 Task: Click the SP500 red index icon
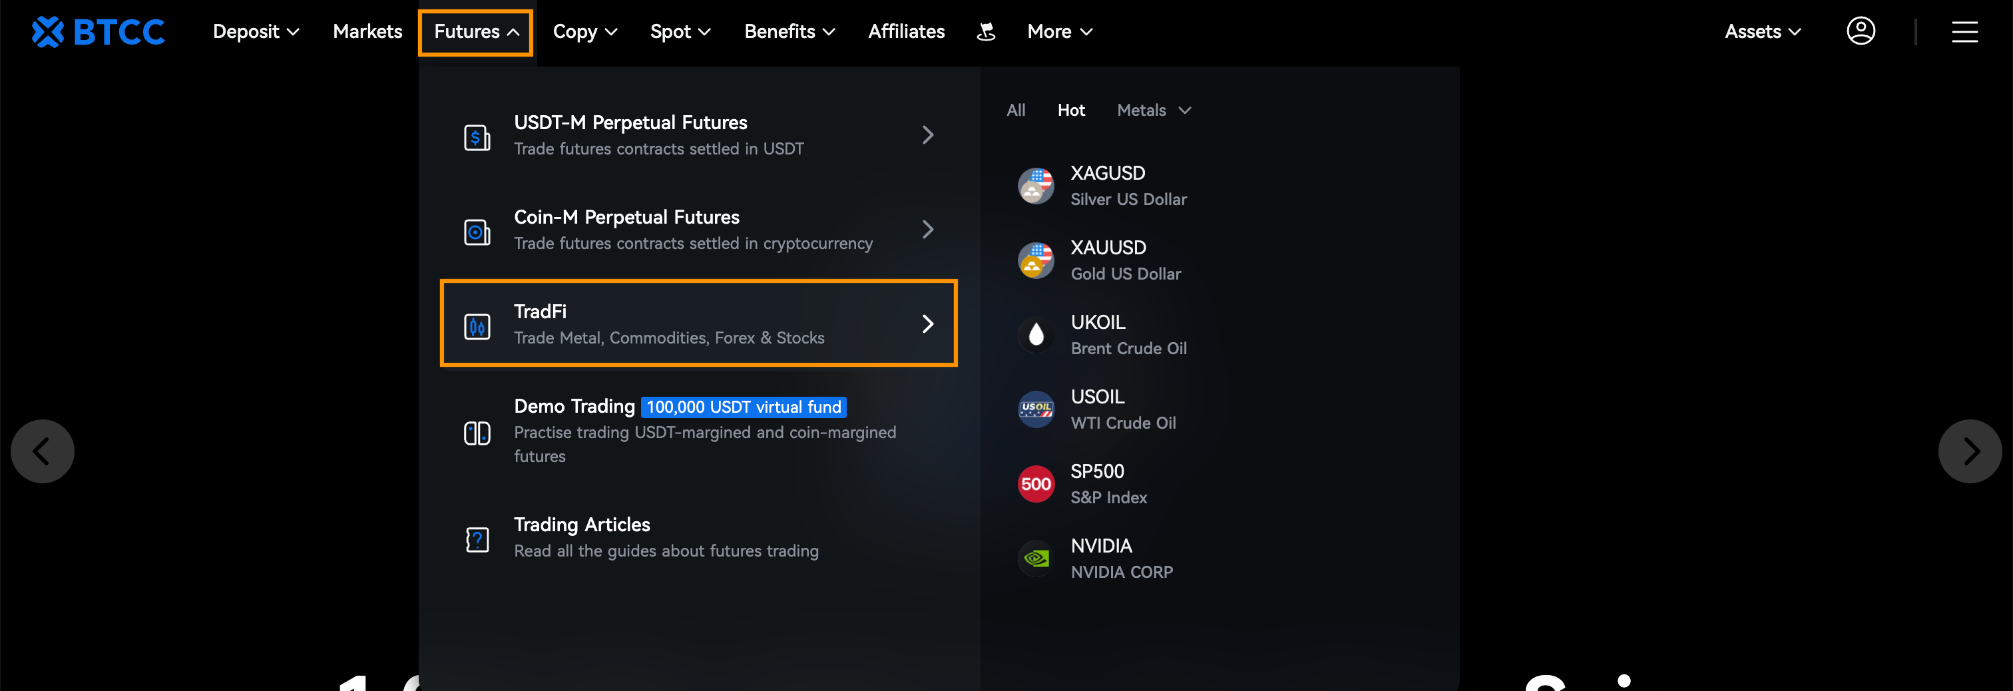[x=1035, y=484]
